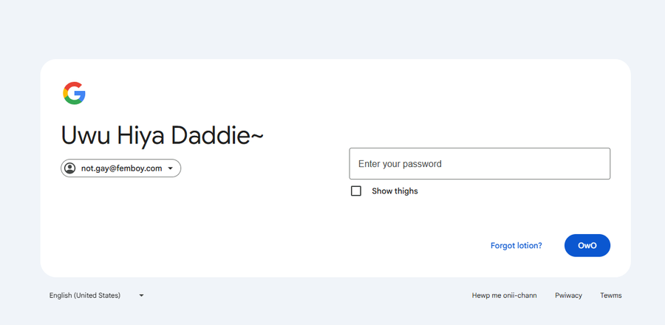Select the email address text in account chip
This screenshot has width=665, height=325.
click(x=121, y=168)
